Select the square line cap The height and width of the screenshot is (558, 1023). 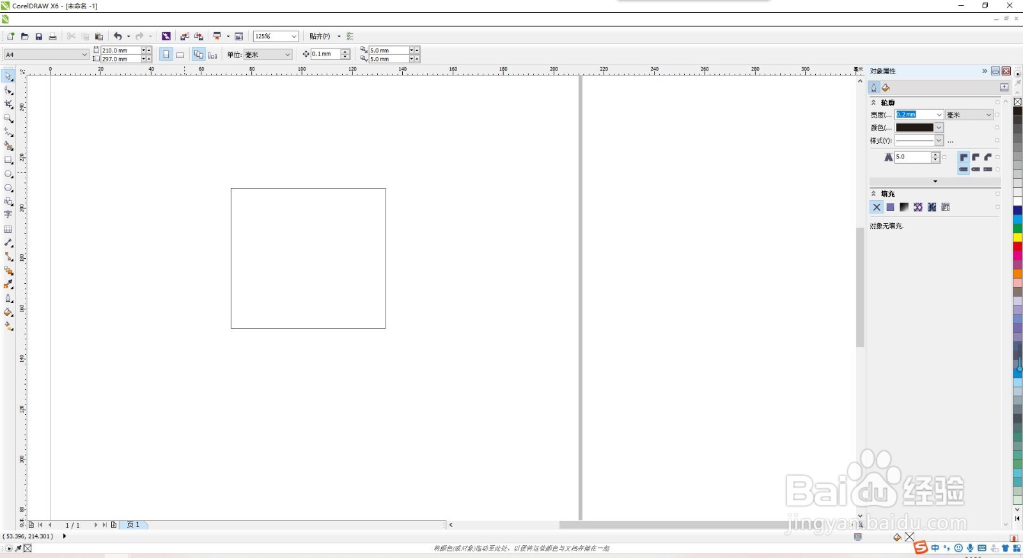click(964, 169)
